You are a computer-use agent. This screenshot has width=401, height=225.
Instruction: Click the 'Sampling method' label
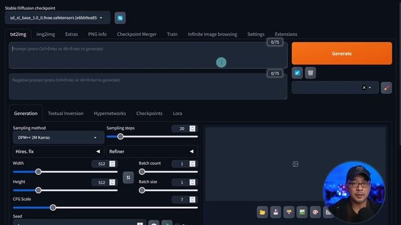[x=29, y=127]
